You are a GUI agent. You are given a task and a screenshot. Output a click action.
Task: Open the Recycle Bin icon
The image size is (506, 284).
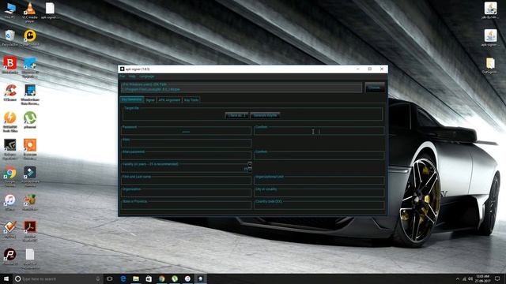coord(10,38)
